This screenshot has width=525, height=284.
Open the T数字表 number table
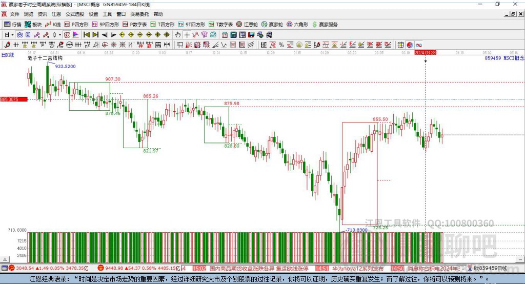220,25
